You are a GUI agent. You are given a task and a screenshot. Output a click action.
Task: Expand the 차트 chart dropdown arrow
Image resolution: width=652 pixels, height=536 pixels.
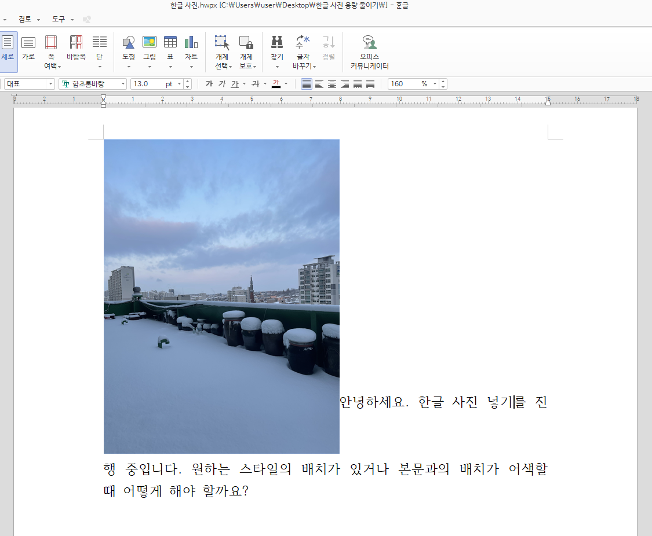(x=192, y=67)
